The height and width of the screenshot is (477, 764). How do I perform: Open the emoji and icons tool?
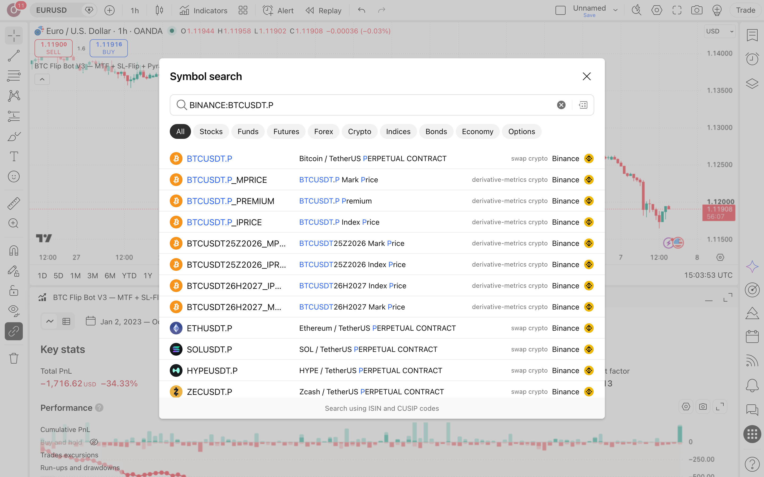pyautogui.click(x=14, y=177)
